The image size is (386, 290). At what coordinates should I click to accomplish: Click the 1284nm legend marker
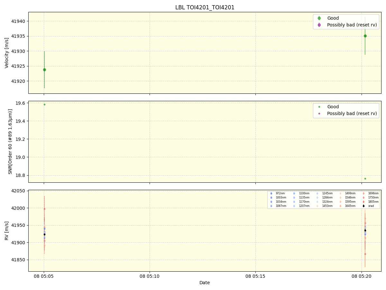[317, 198]
